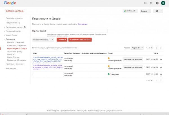Open the Рядків: 25 rows dropdown
Image resolution: width=169 pixels, height=115 pixels.
pyautogui.click(x=137, y=48)
